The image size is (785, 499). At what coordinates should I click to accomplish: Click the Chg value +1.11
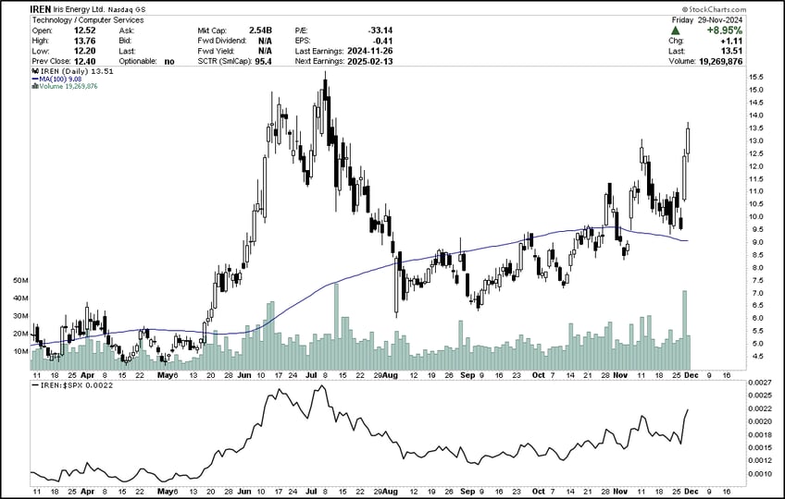733,41
